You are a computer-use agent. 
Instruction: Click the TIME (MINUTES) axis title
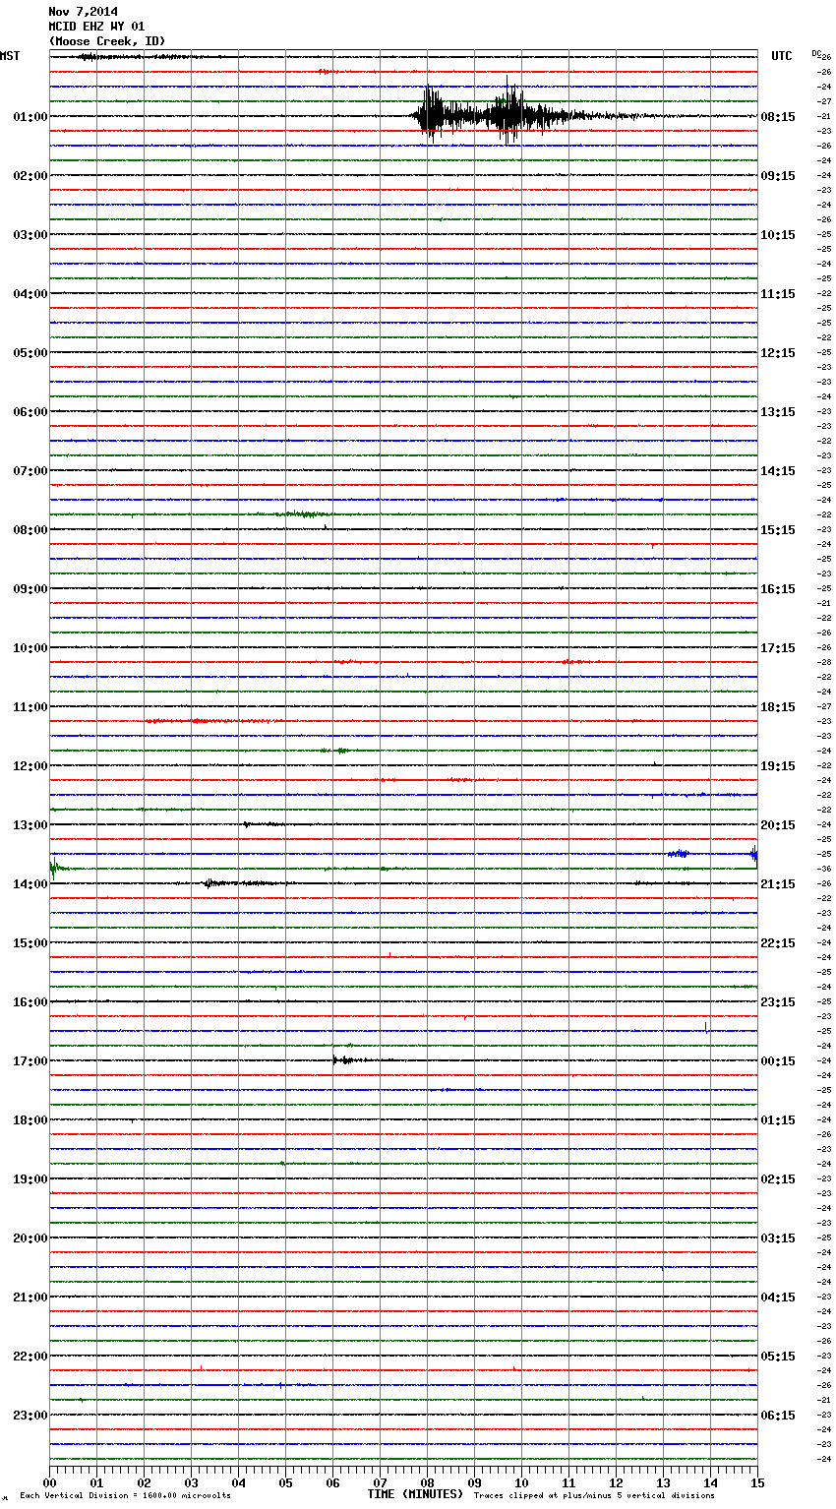tap(415, 1494)
